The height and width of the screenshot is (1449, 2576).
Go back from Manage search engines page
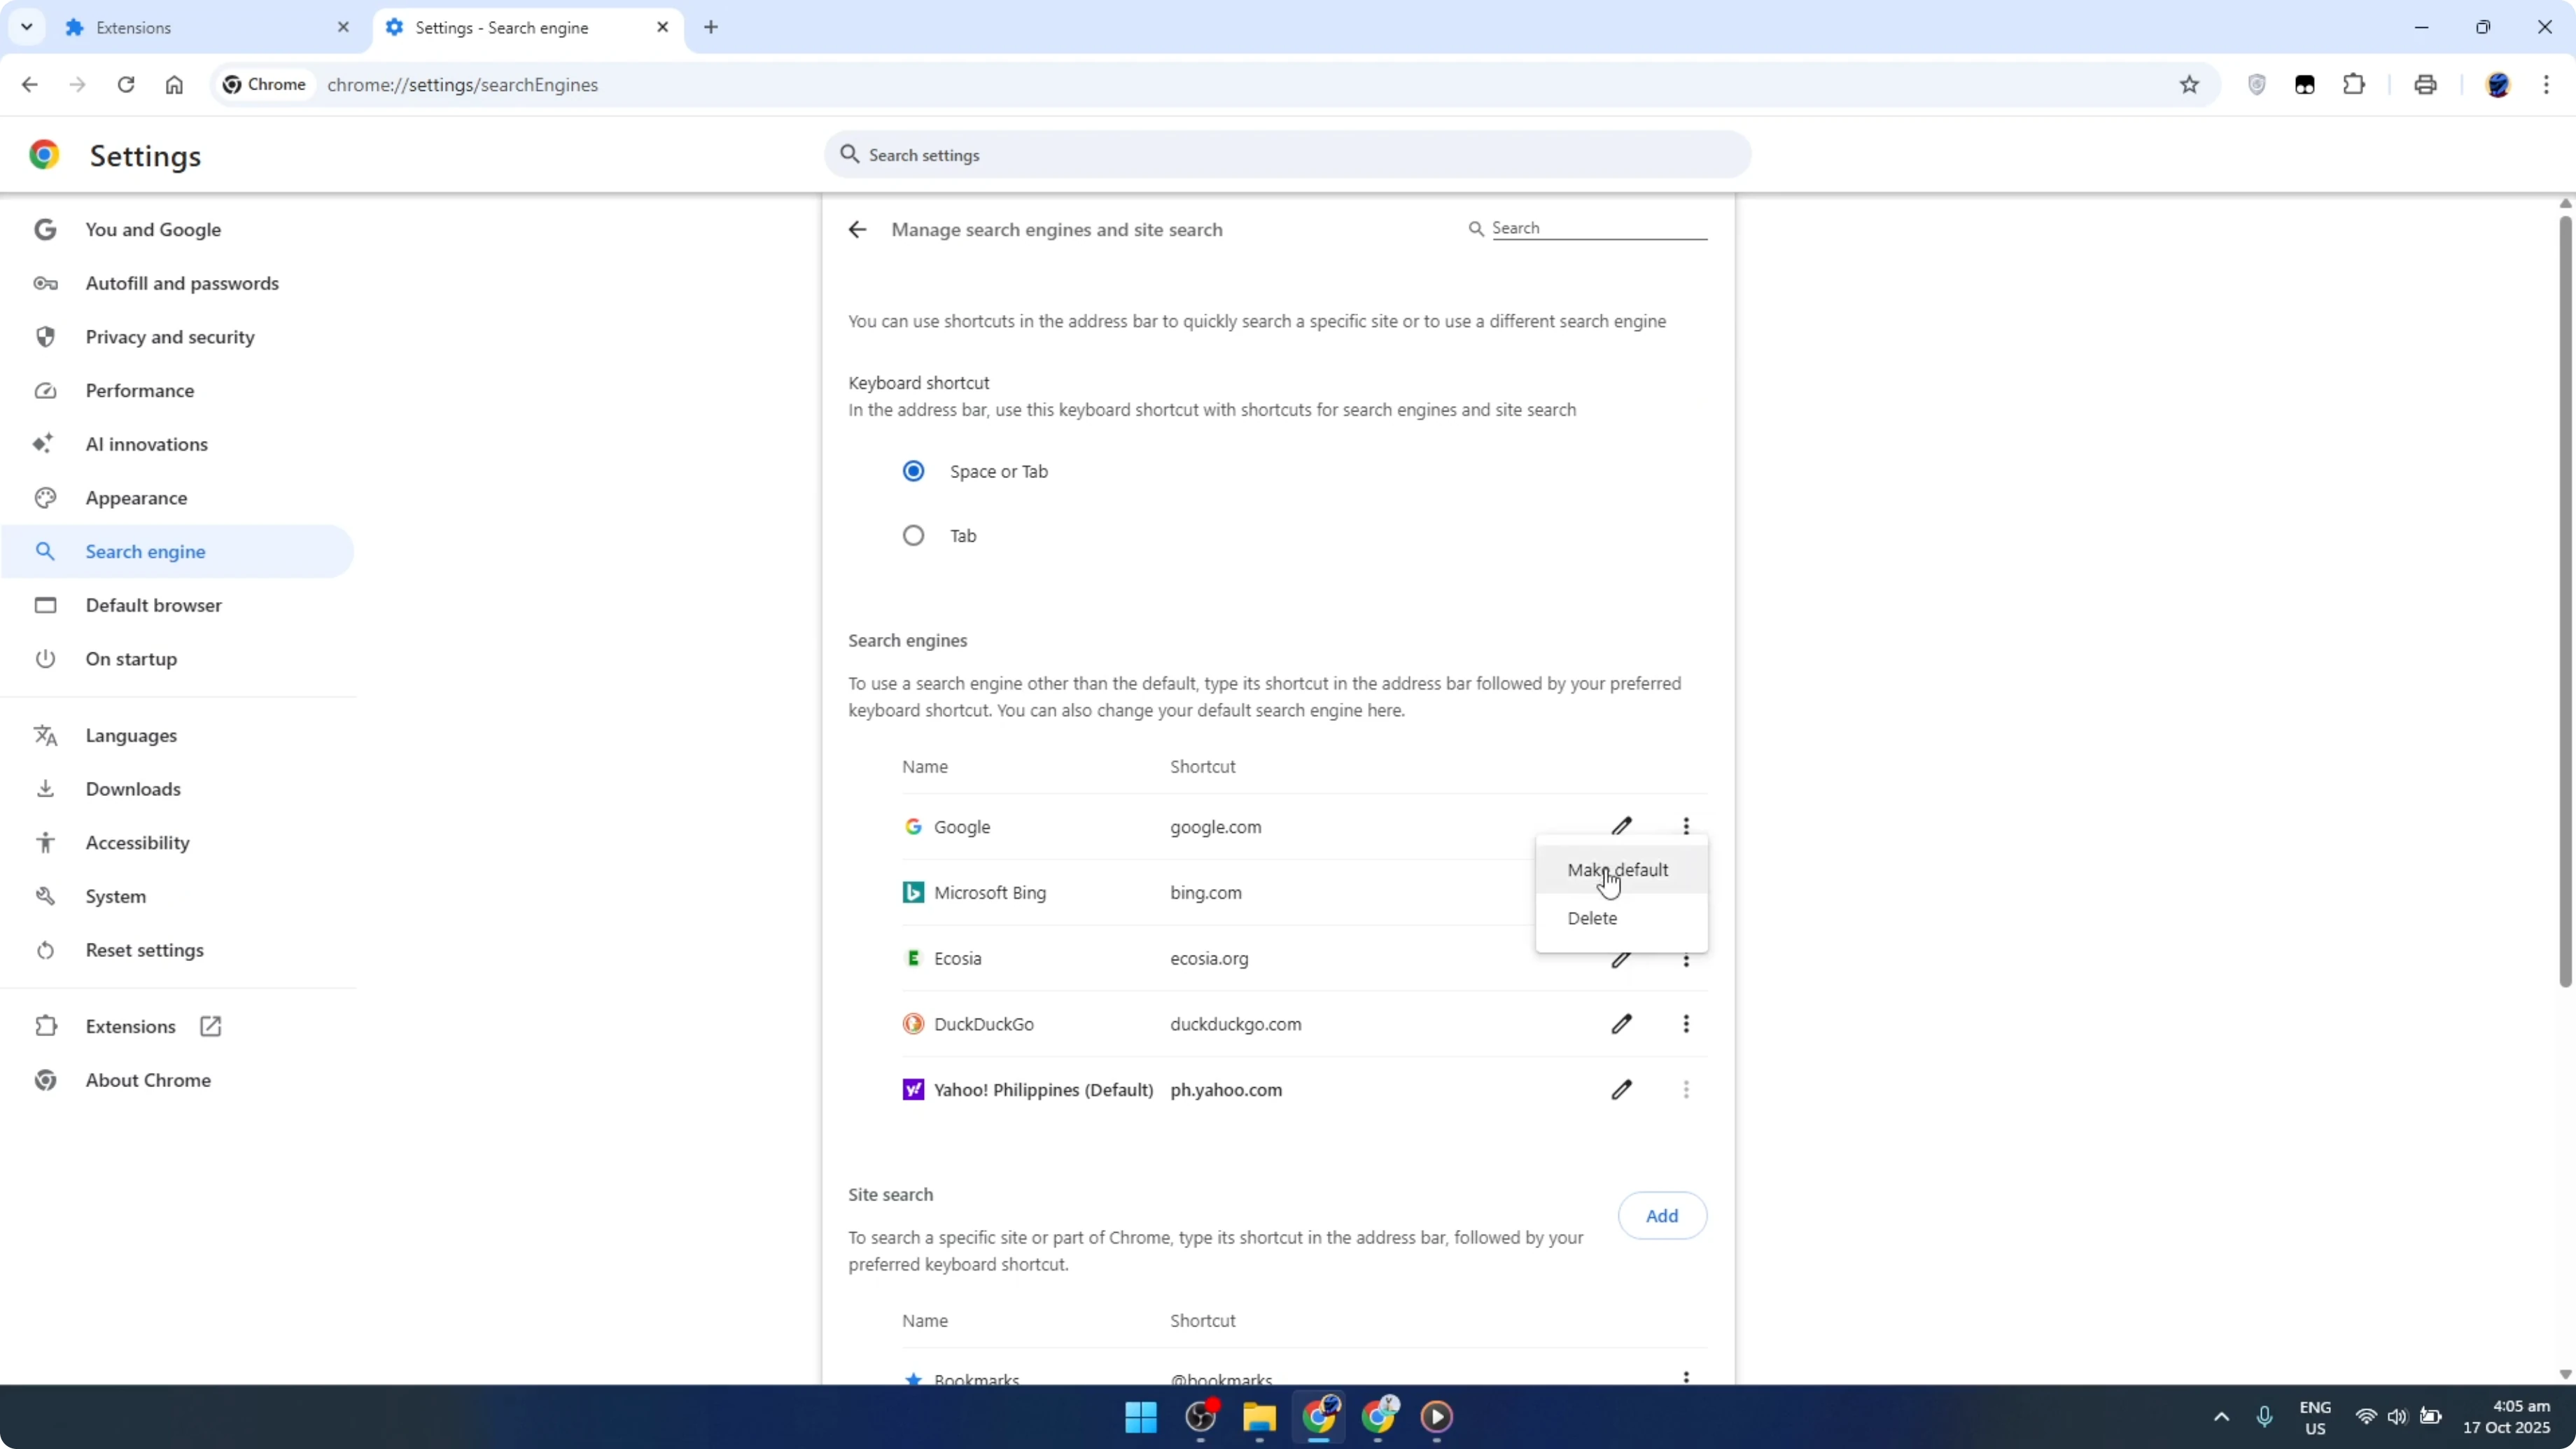[x=857, y=230]
